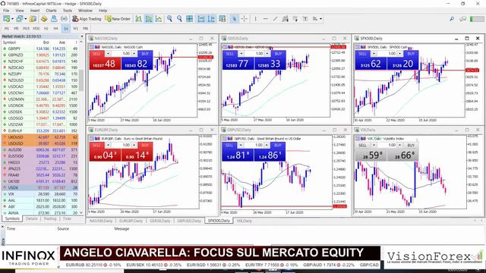Increase volume on GBPUSD trading panel

pos(267,145)
